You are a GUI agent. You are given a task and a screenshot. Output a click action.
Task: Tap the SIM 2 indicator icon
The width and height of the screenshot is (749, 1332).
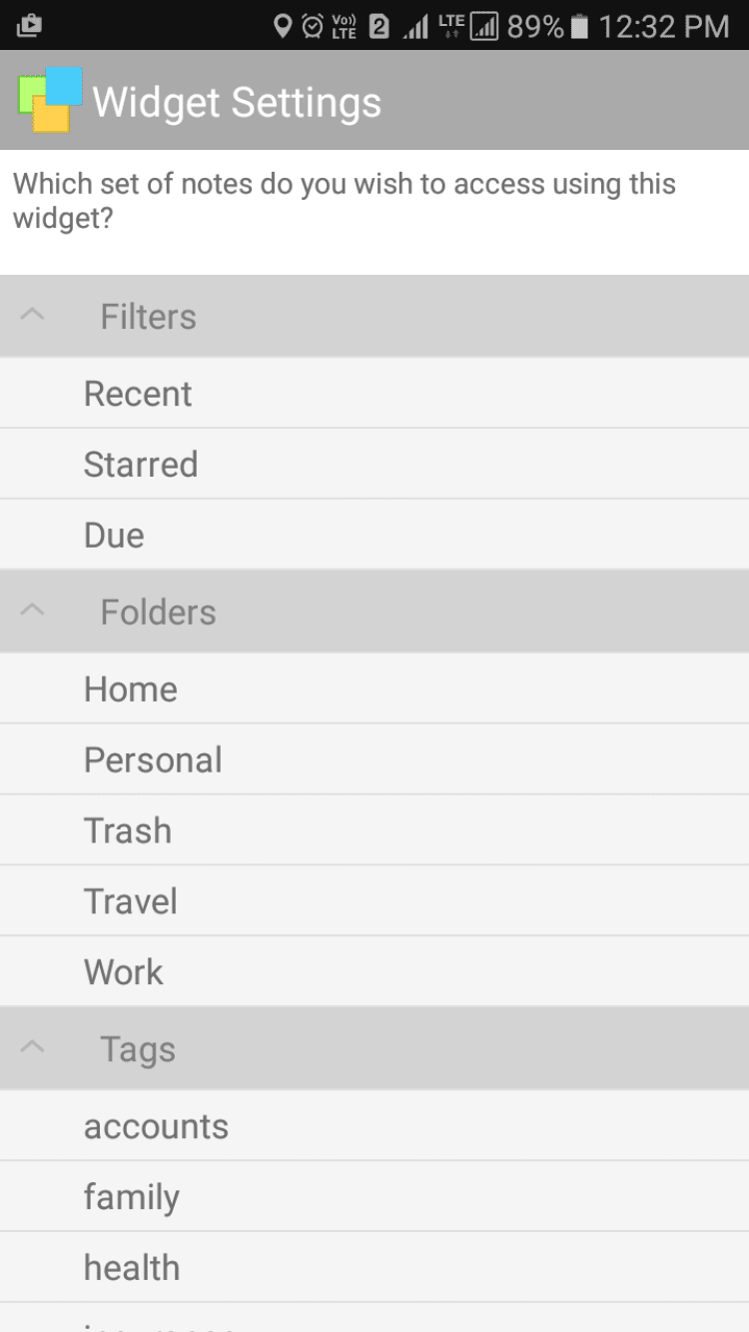(378, 26)
